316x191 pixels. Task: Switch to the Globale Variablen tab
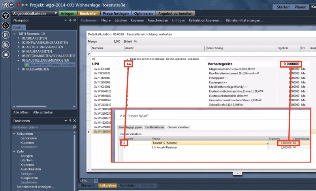(x=179, y=127)
